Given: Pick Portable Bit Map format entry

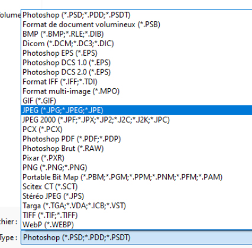Looking at the screenshot, I should [137, 177].
